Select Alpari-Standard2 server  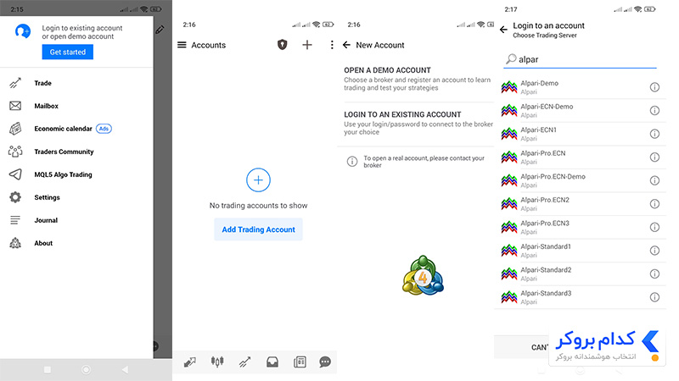(581, 273)
